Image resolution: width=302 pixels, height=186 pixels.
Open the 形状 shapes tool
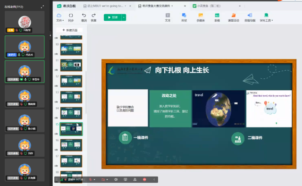click(x=184, y=17)
